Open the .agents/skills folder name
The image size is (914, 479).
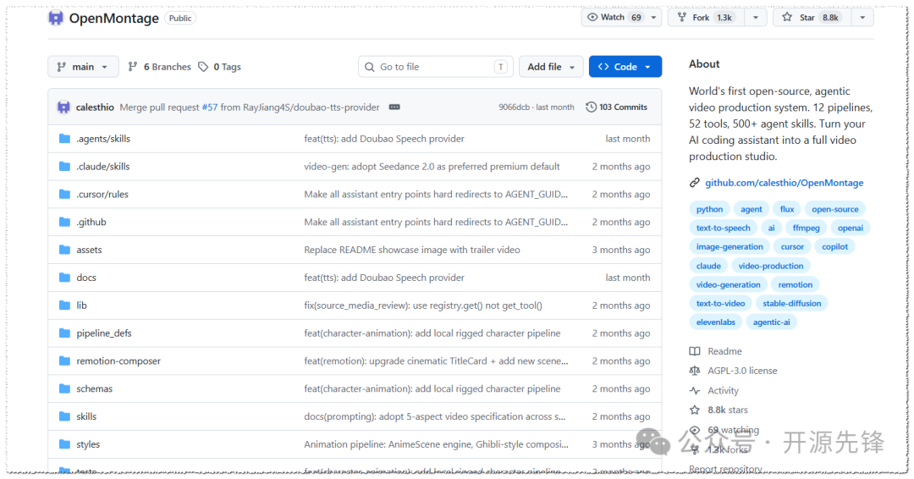(x=103, y=139)
